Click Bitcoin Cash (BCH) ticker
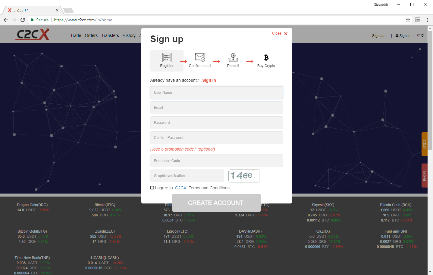This screenshot has height=275, width=433. [x=396, y=205]
